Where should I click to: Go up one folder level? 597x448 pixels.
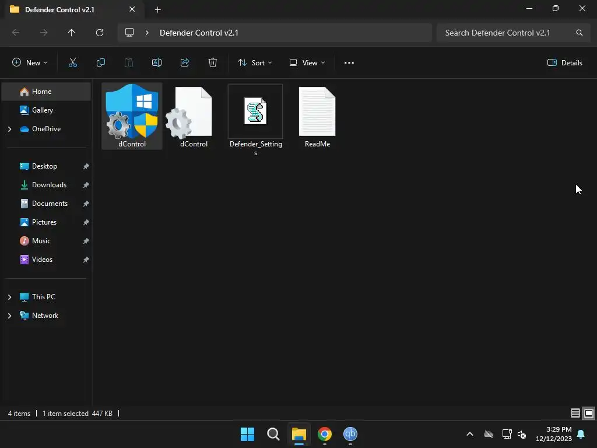[x=72, y=33]
